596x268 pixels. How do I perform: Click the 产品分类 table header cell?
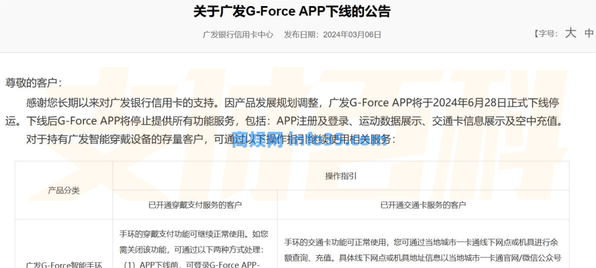[63, 190]
